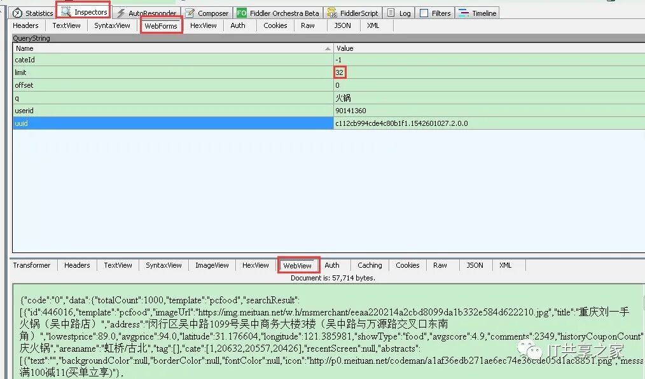
Task: Open the FiddlerScript tab
Action: pos(353,13)
